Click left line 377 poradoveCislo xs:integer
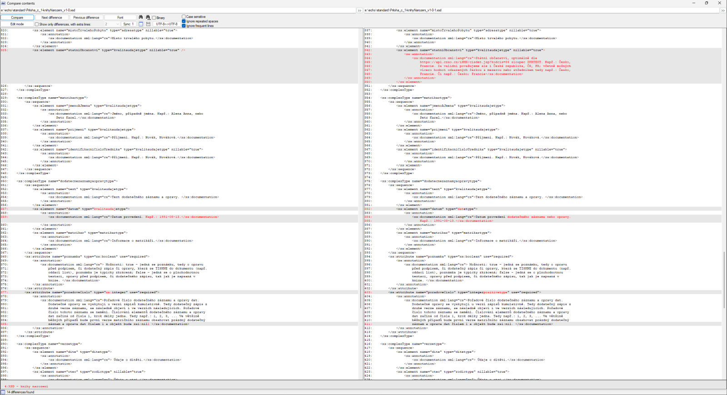727x395 pixels. (92, 292)
